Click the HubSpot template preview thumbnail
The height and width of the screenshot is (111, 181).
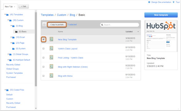tap(161, 36)
